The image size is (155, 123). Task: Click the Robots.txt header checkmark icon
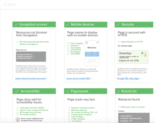pos(119,91)
